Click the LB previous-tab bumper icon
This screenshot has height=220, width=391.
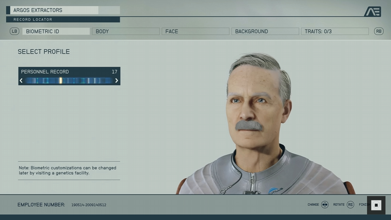click(14, 31)
